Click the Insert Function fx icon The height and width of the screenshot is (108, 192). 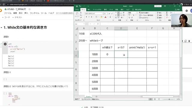98,24
